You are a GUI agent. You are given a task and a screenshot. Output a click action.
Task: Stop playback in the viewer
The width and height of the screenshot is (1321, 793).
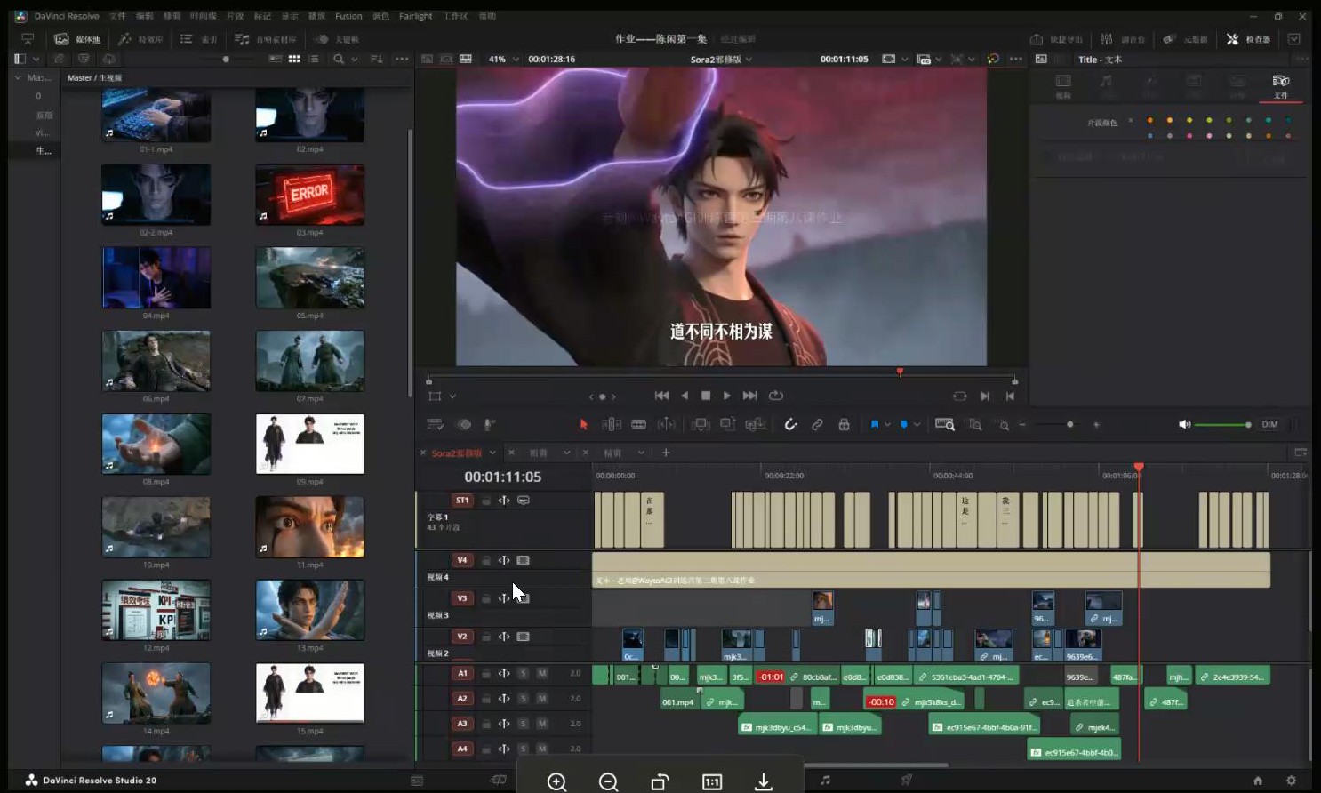pyautogui.click(x=706, y=396)
